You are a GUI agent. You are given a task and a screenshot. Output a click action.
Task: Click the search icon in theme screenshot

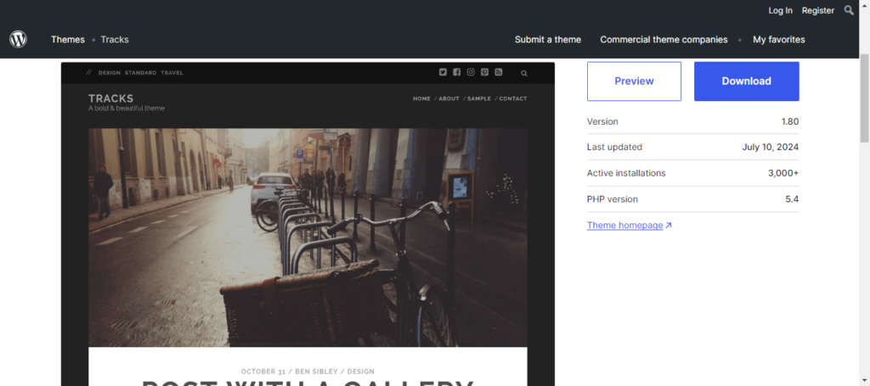click(x=523, y=73)
